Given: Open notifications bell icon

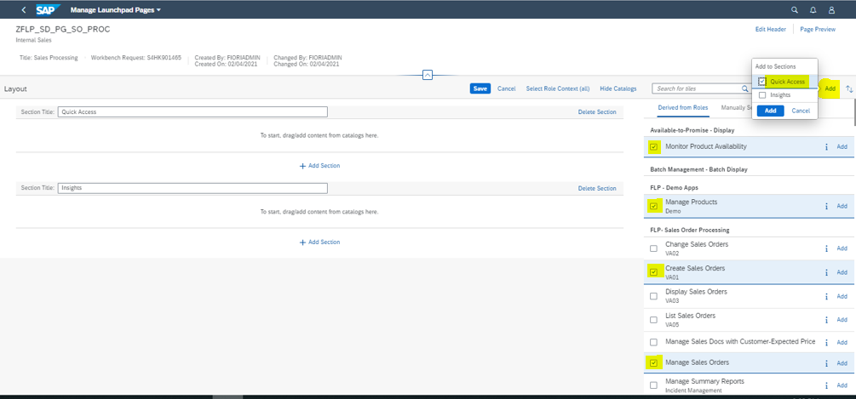Looking at the screenshot, I should [813, 10].
